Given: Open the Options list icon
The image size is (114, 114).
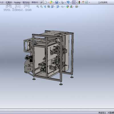Looking at the screenshot, I should click(x=86, y=2).
